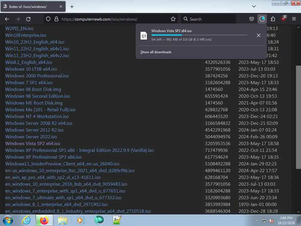301x226 pixels.
Task: Bookmark this page with the star icon
Action: (x=173, y=19)
